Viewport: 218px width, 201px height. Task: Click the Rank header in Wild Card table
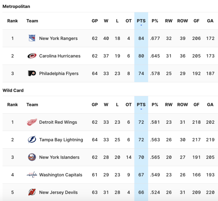coord(12,105)
